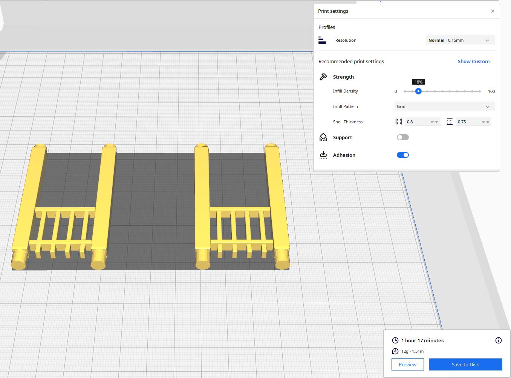511x378 pixels.
Task: Open the Resolution profile dropdown
Action: coord(460,40)
